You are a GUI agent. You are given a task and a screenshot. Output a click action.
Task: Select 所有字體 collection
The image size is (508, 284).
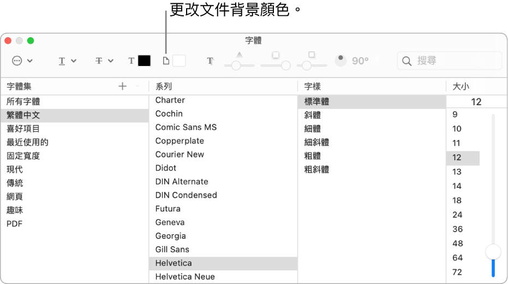(75, 102)
